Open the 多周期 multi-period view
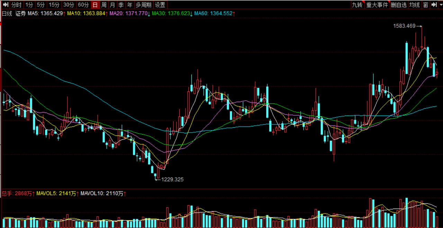 point(143,5)
